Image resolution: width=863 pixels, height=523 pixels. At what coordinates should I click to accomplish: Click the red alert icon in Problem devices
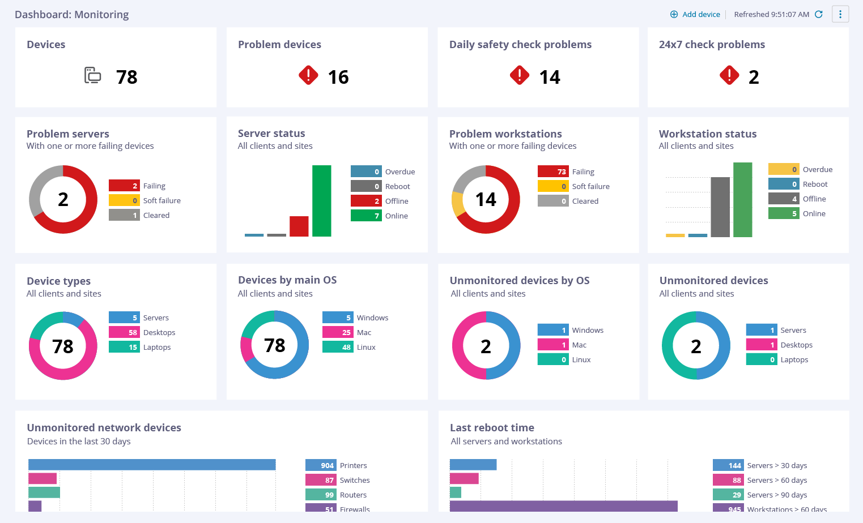[x=308, y=75]
